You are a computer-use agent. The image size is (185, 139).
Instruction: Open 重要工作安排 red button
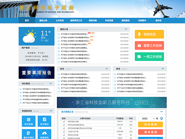pyautogui.click(x=149, y=46)
